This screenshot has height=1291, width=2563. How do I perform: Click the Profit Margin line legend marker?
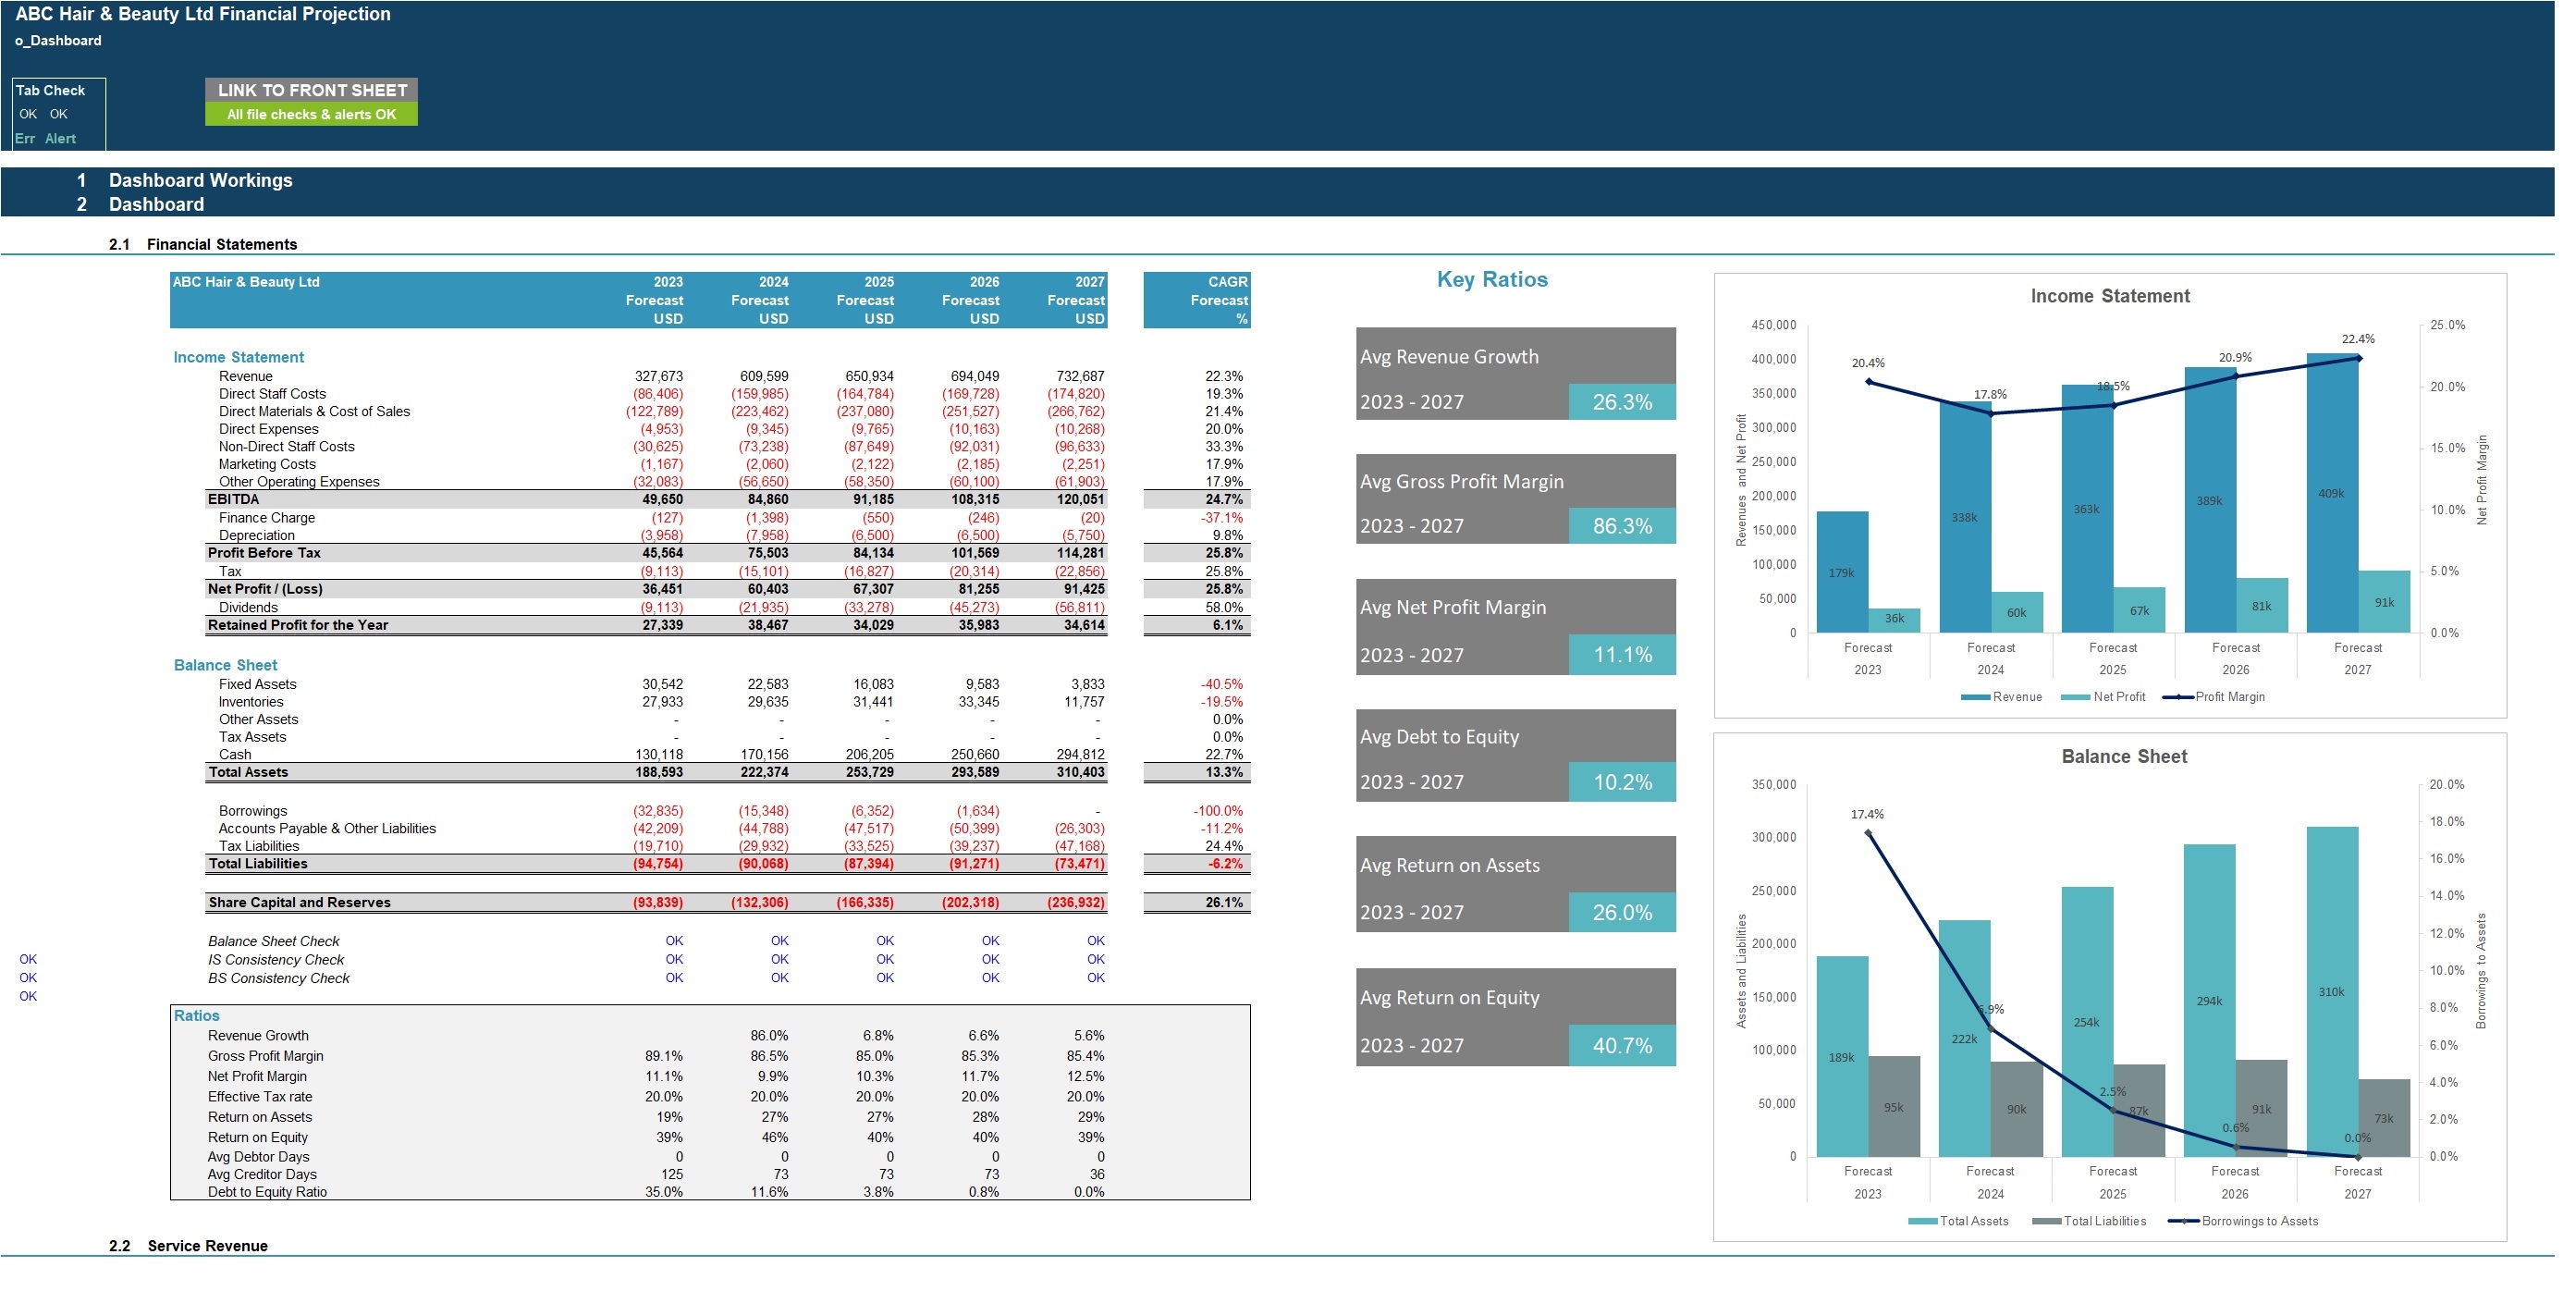pyautogui.click(x=2178, y=698)
